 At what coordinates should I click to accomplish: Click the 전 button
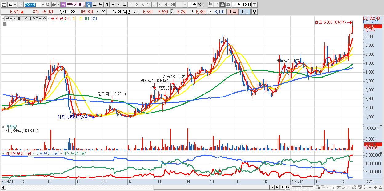click(20, 5)
